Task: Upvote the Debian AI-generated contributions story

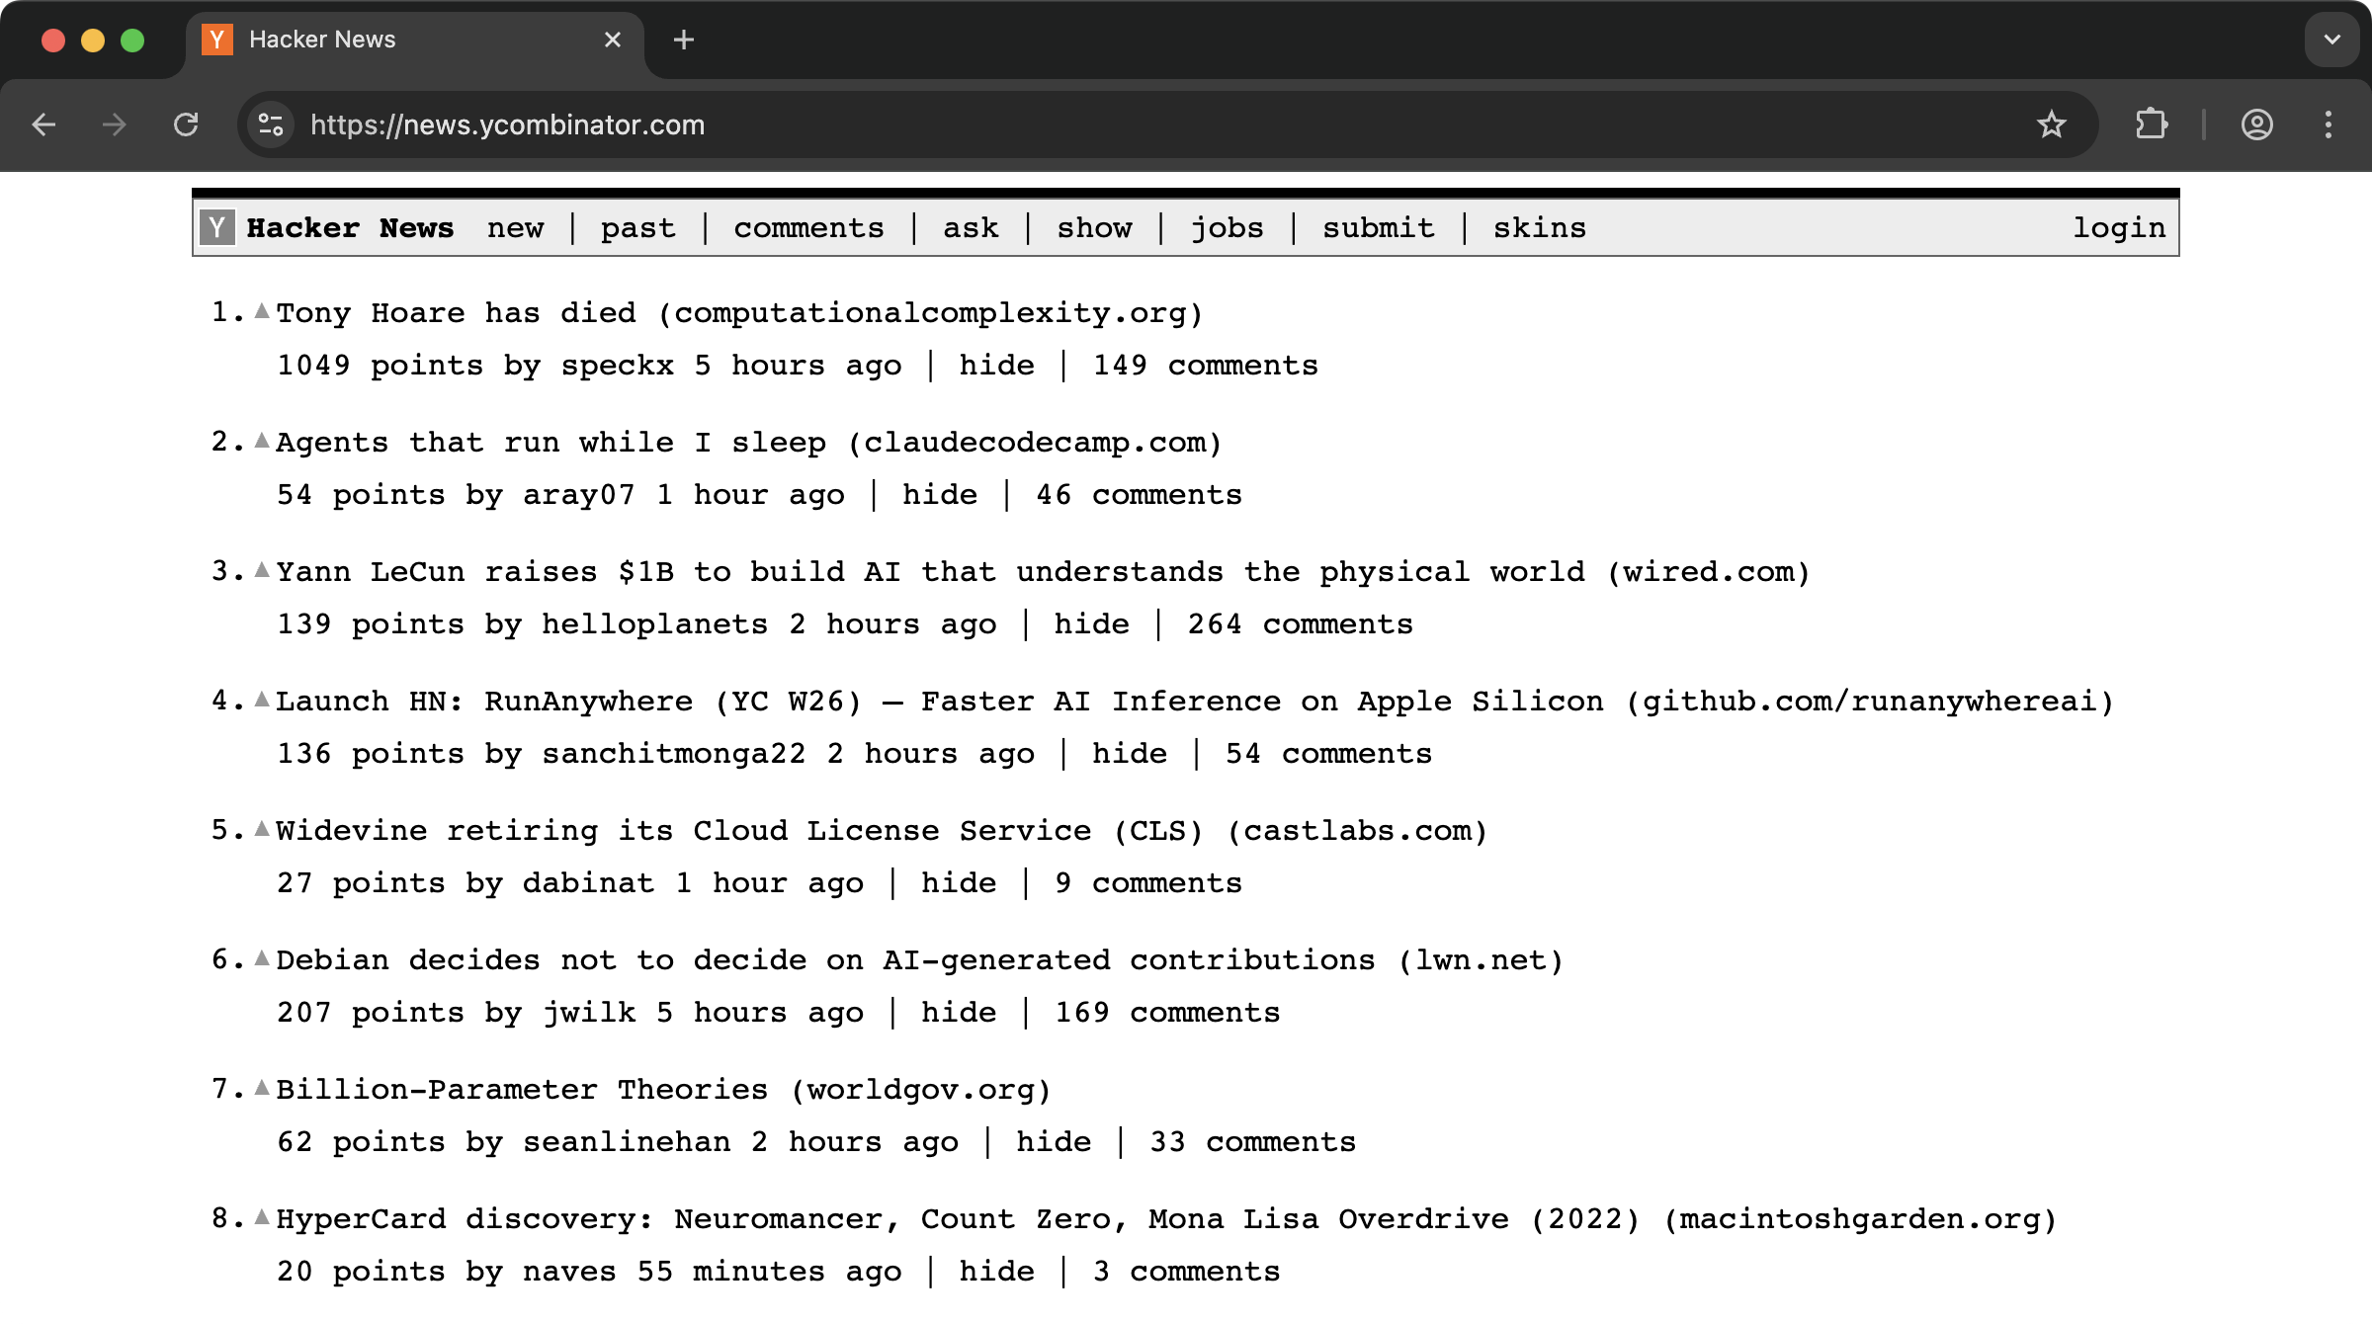Action: (262, 958)
